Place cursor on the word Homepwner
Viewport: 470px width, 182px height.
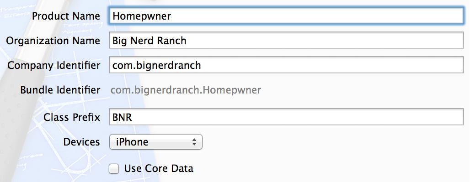click(142, 16)
